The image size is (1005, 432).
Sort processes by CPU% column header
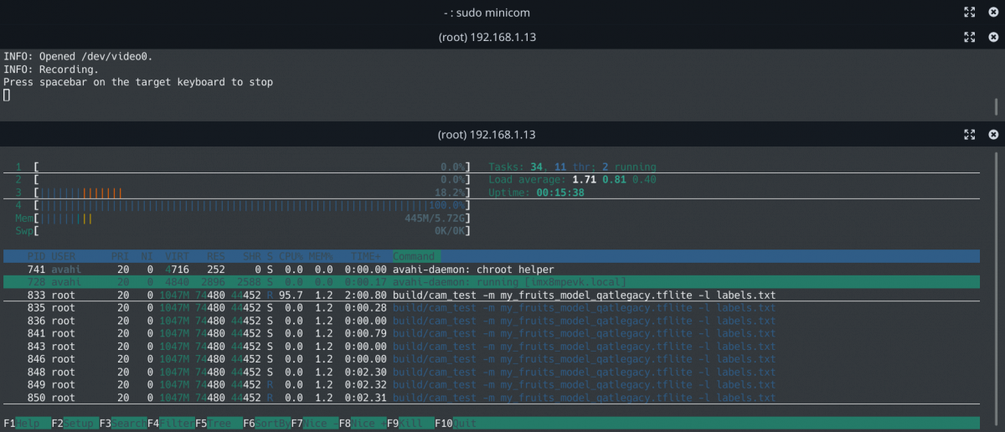point(290,256)
